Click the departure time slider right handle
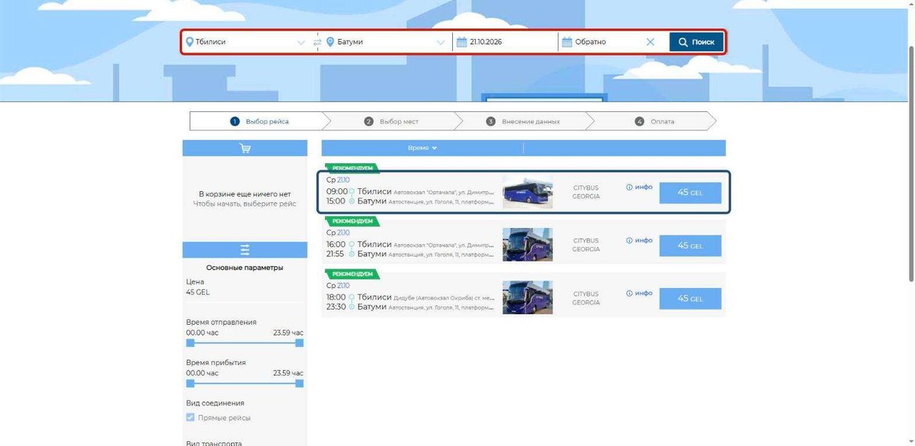The height and width of the screenshot is (446, 915). [x=300, y=343]
